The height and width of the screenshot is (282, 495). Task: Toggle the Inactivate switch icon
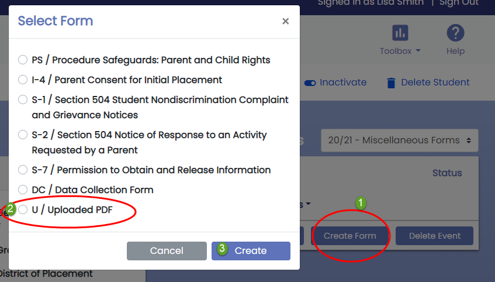point(310,83)
